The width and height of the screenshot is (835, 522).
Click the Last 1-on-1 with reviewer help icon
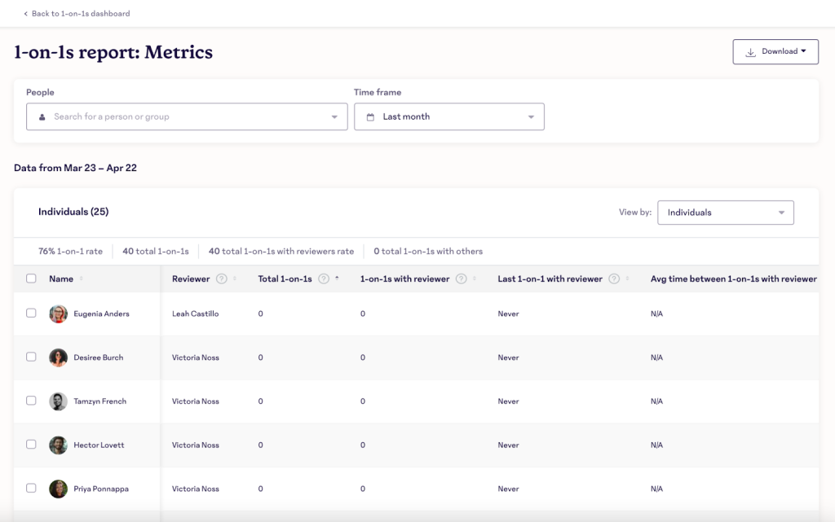[612, 279]
